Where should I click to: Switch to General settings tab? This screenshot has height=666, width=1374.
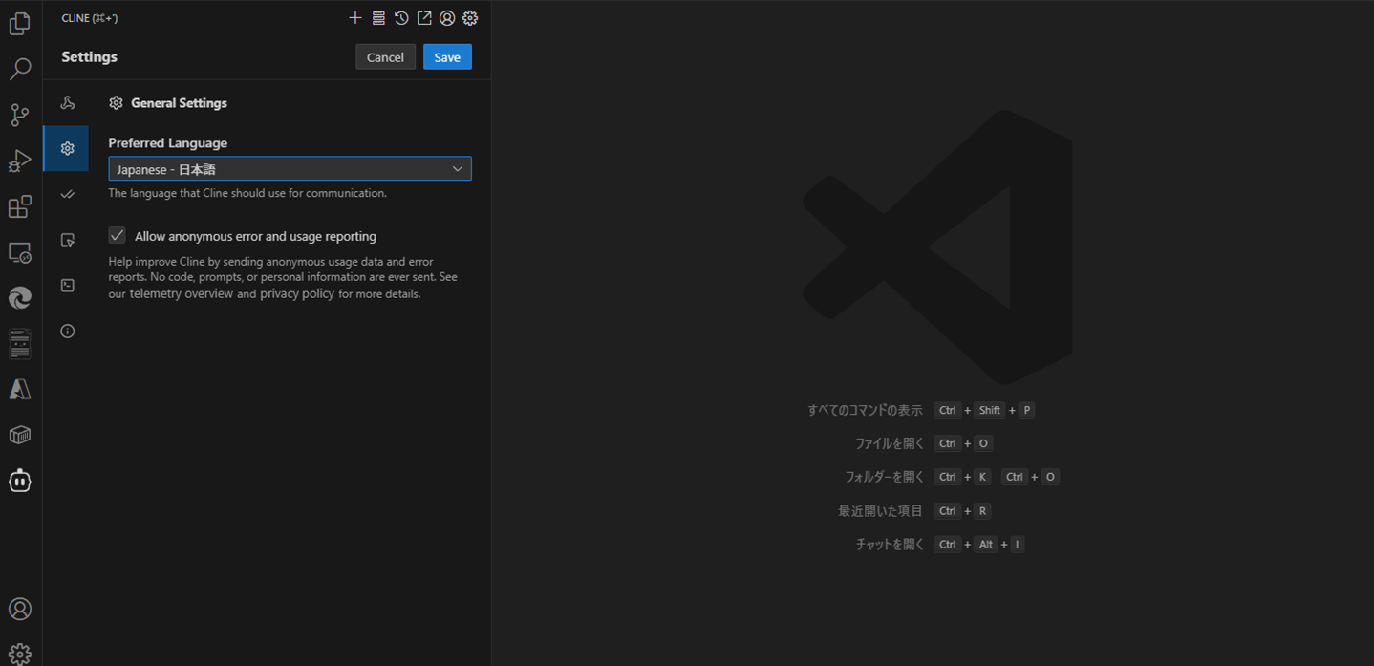click(67, 148)
